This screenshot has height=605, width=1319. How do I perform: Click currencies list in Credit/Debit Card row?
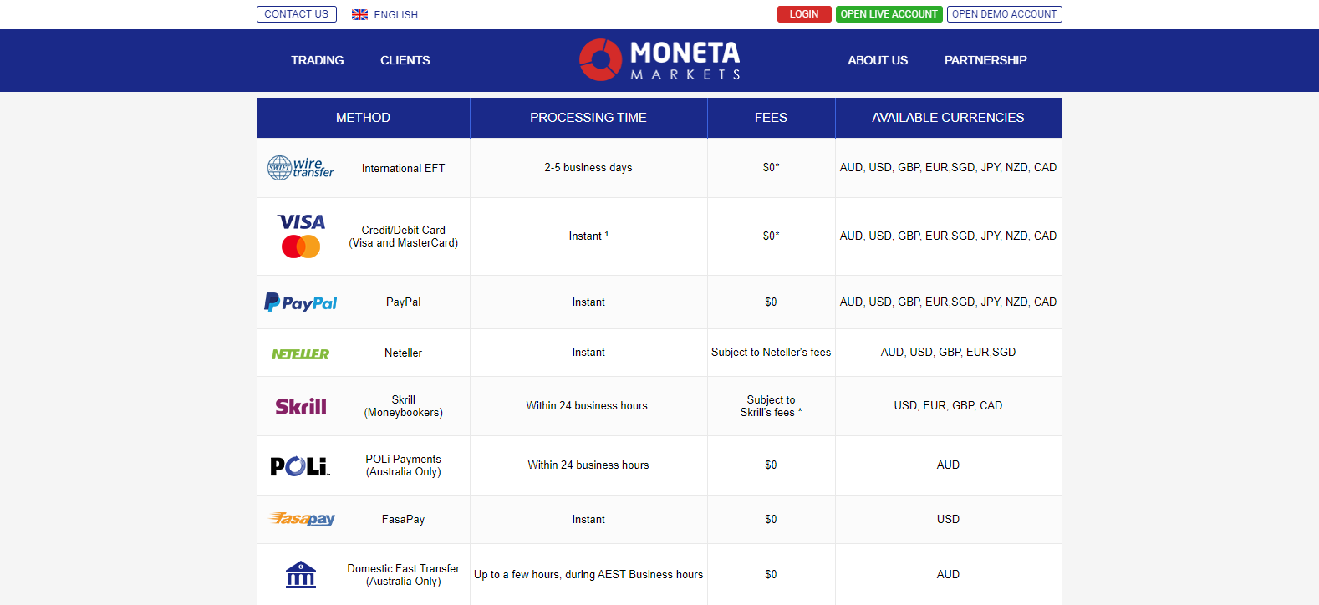948,236
